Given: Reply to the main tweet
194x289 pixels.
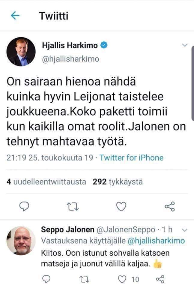Looking at the screenshot, I should [24, 206].
